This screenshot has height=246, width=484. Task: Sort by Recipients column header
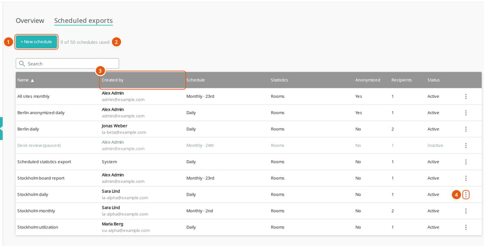click(402, 80)
